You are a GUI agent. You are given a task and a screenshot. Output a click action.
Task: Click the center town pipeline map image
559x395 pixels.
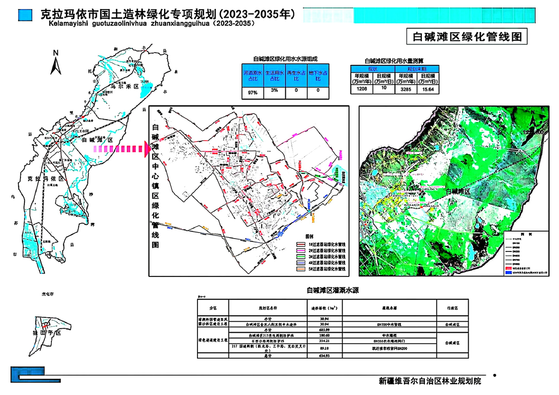pyautogui.click(x=249, y=191)
